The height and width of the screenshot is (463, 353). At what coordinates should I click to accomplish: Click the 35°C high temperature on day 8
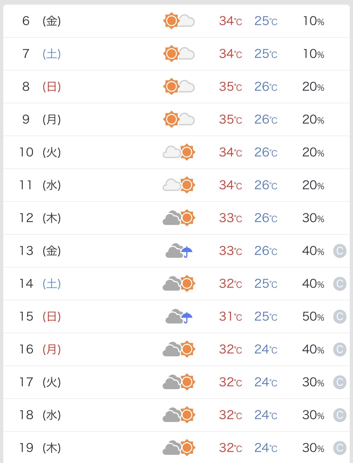point(230,87)
